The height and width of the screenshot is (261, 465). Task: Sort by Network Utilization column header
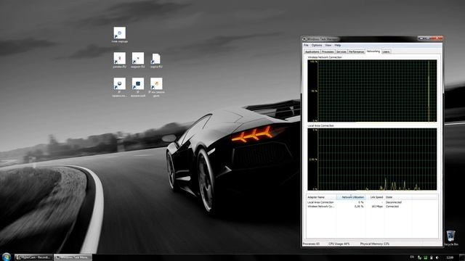pyautogui.click(x=351, y=197)
